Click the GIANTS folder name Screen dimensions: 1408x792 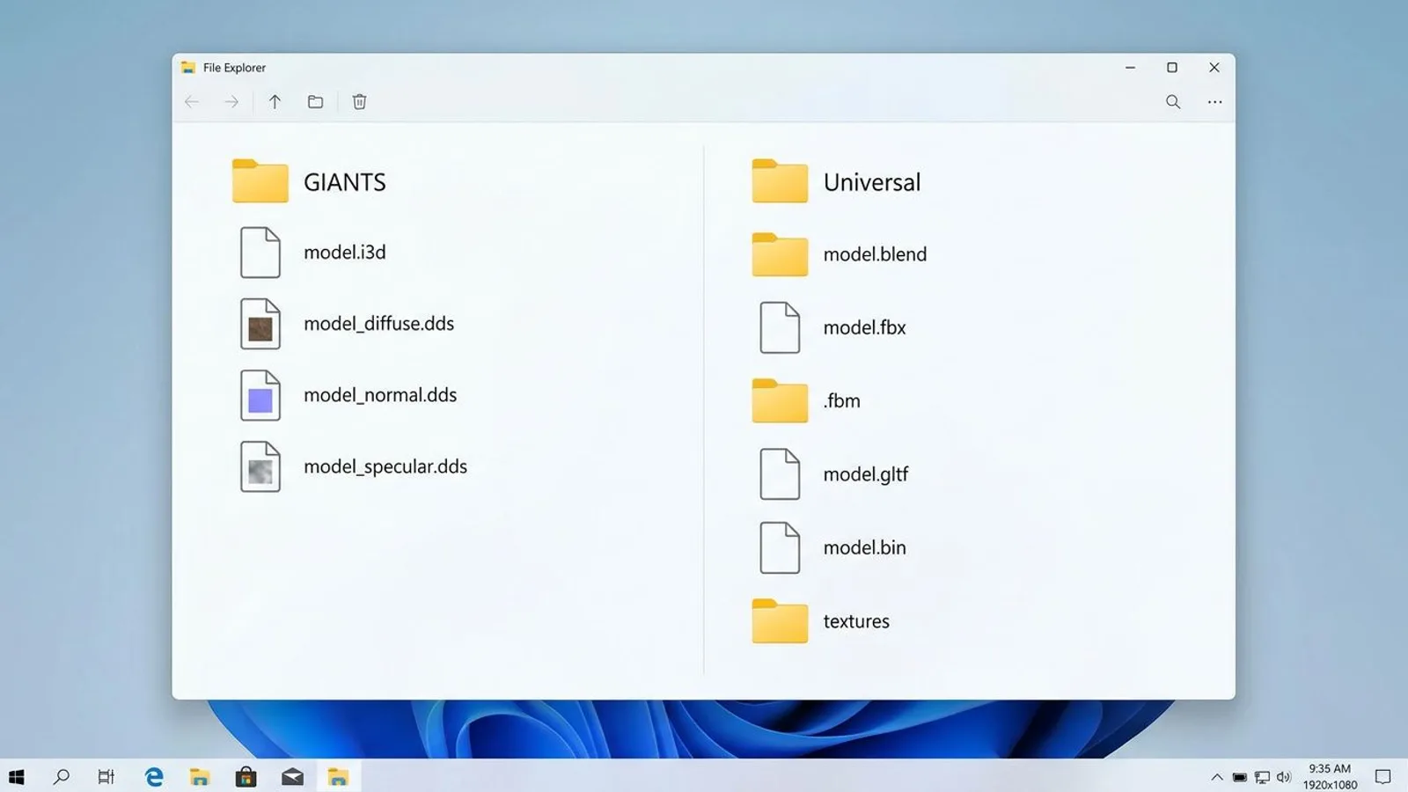pyautogui.click(x=345, y=182)
